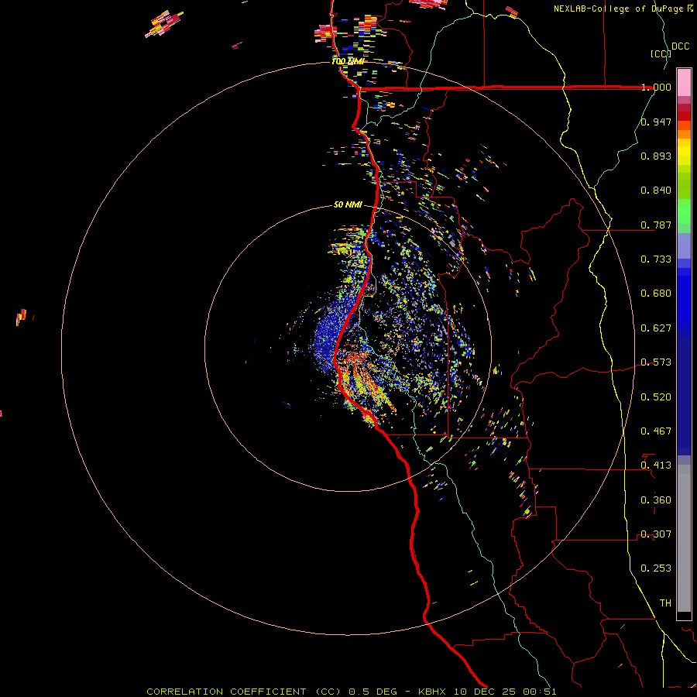Click the 100 NMI range ring label
This screenshot has height=697, width=697.
point(348,61)
